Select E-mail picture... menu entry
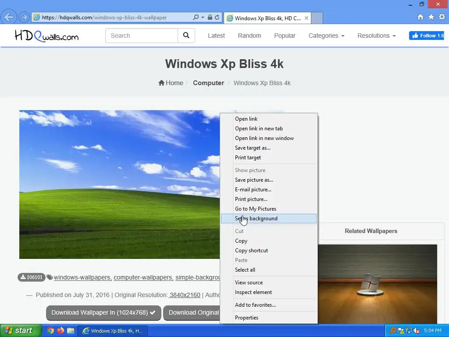The height and width of the screenshot is (337, 449). (269, 190)
